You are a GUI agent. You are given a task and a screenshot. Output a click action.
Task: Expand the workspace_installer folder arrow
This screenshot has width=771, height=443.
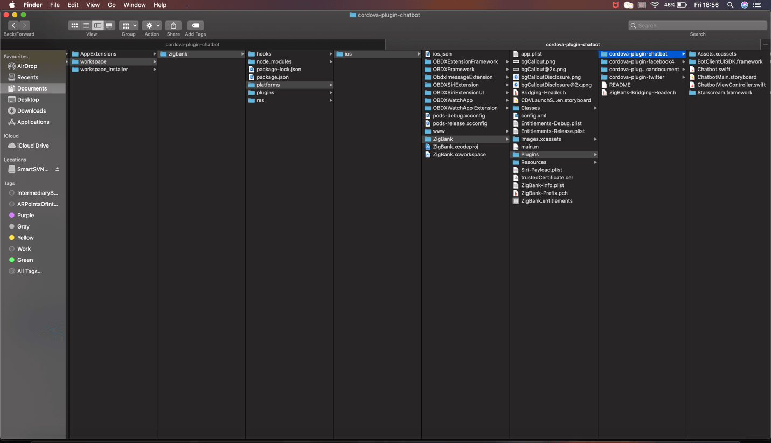(155, 70)
